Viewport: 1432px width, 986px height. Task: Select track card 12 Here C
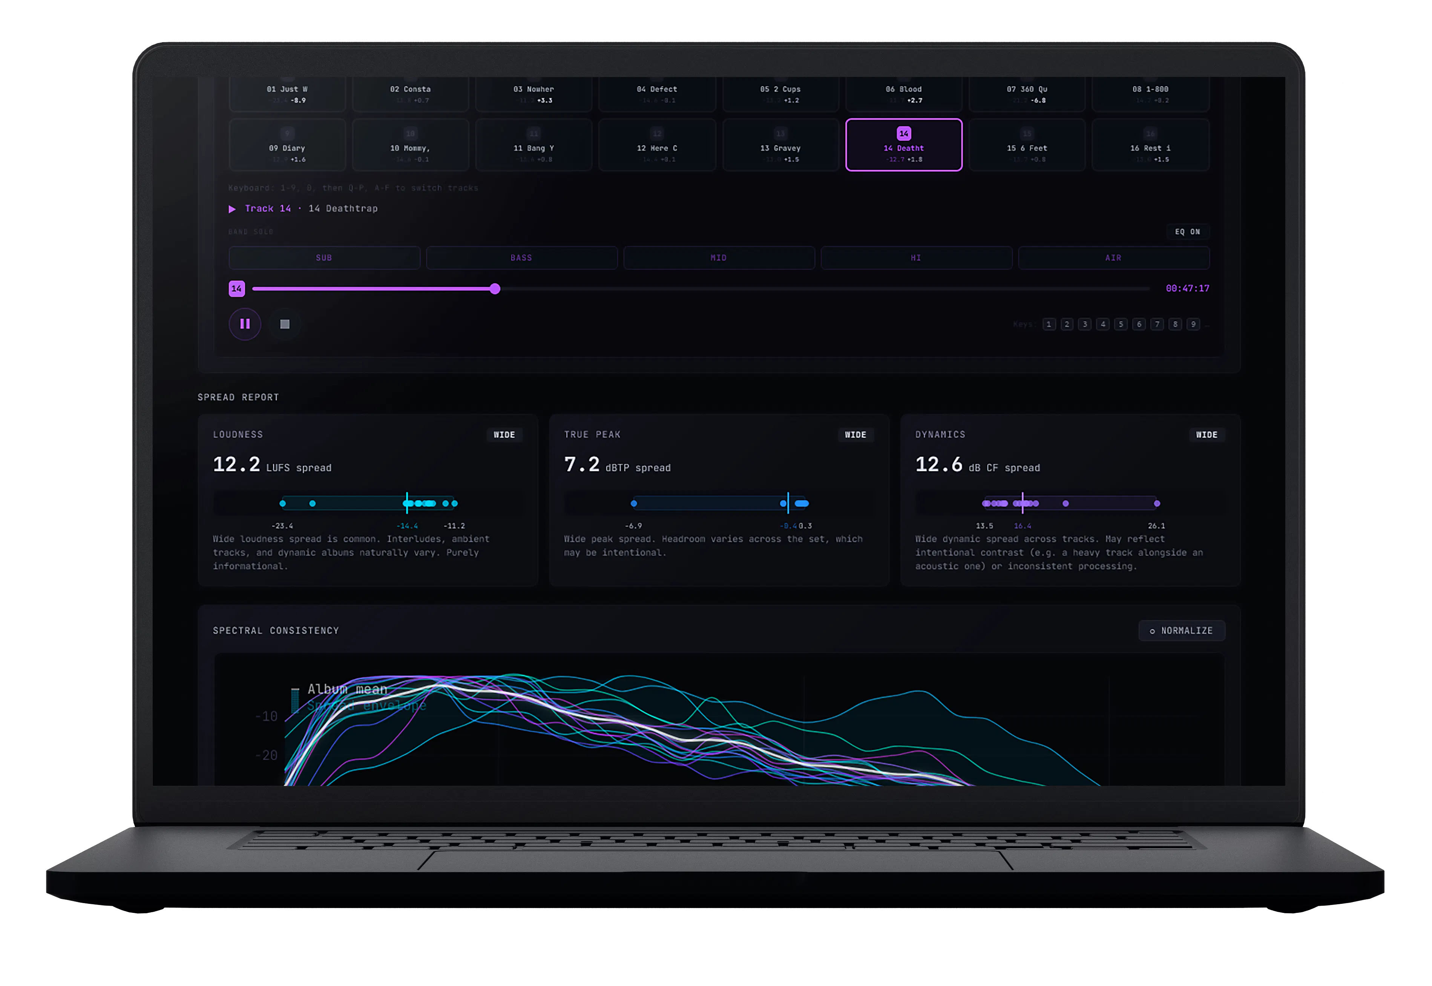coord(657,145)
